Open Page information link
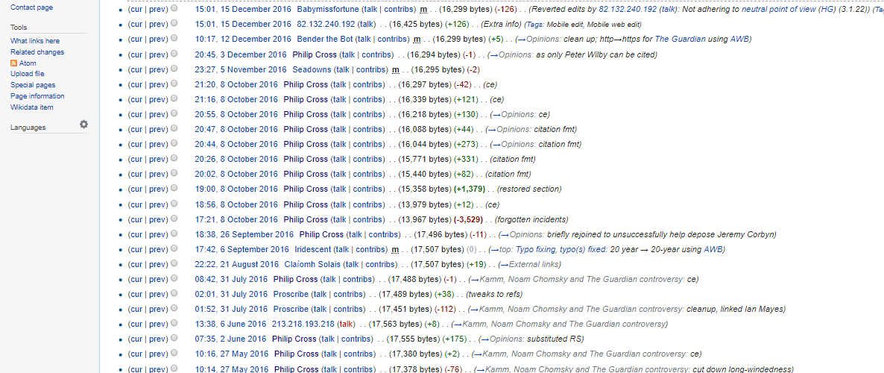884x373 pixels. tap(37, 96)
